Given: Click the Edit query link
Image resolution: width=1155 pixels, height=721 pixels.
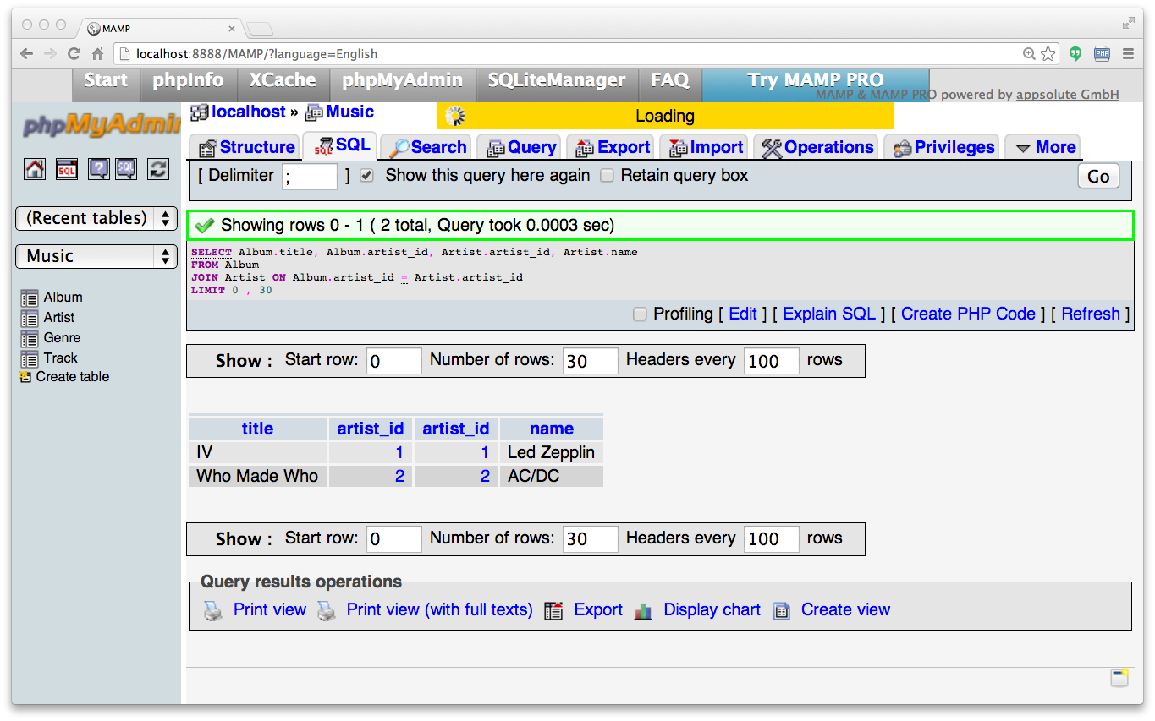Looking at the screenshot, I should click(x=743, y=314).
